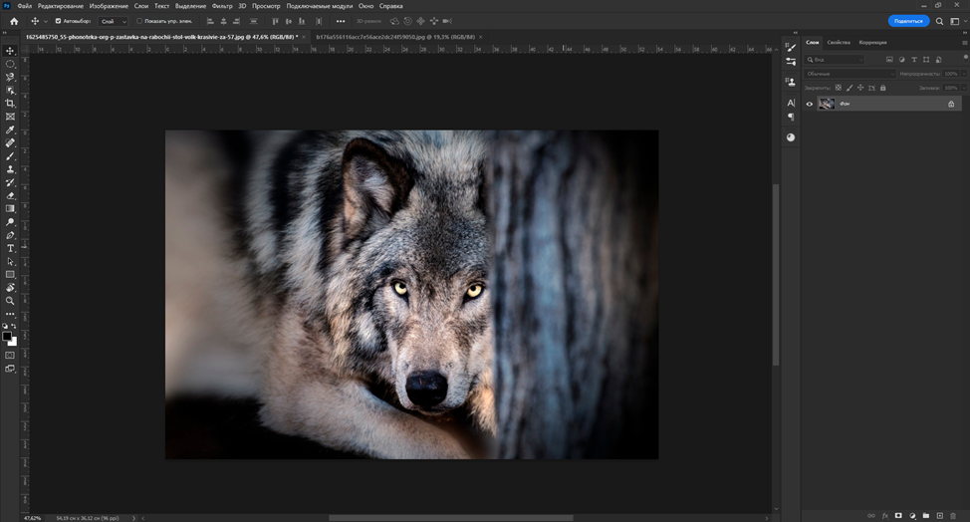Select the Clone Stamp tool

coord(10,169)
